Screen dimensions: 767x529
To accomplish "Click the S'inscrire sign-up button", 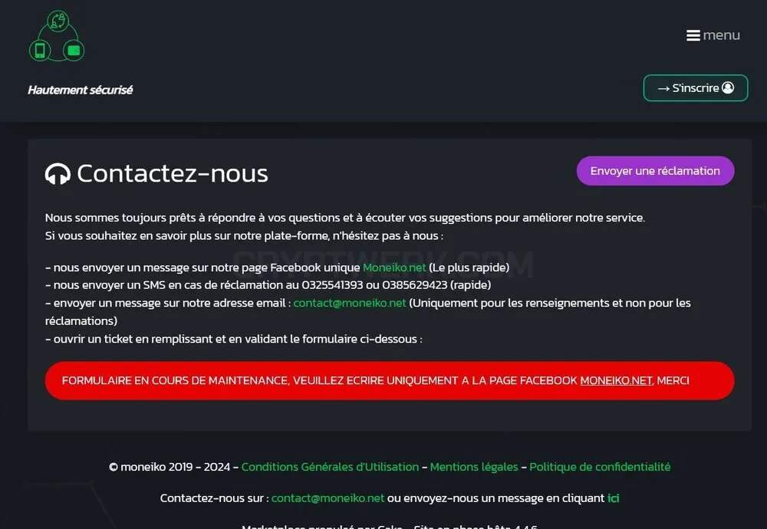I will 696,88.
